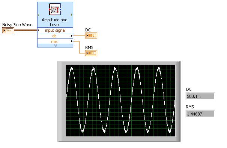Click the rms output arrow terminal
The image size is (227, 148).
(72, 41)
